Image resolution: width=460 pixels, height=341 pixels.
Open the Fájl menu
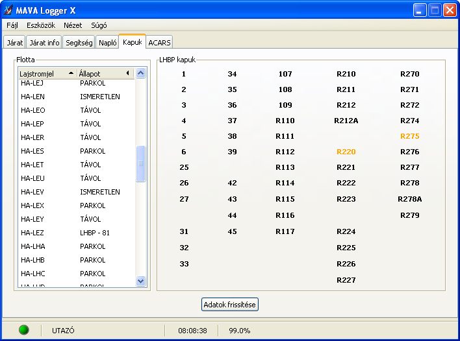coord(12,25)
